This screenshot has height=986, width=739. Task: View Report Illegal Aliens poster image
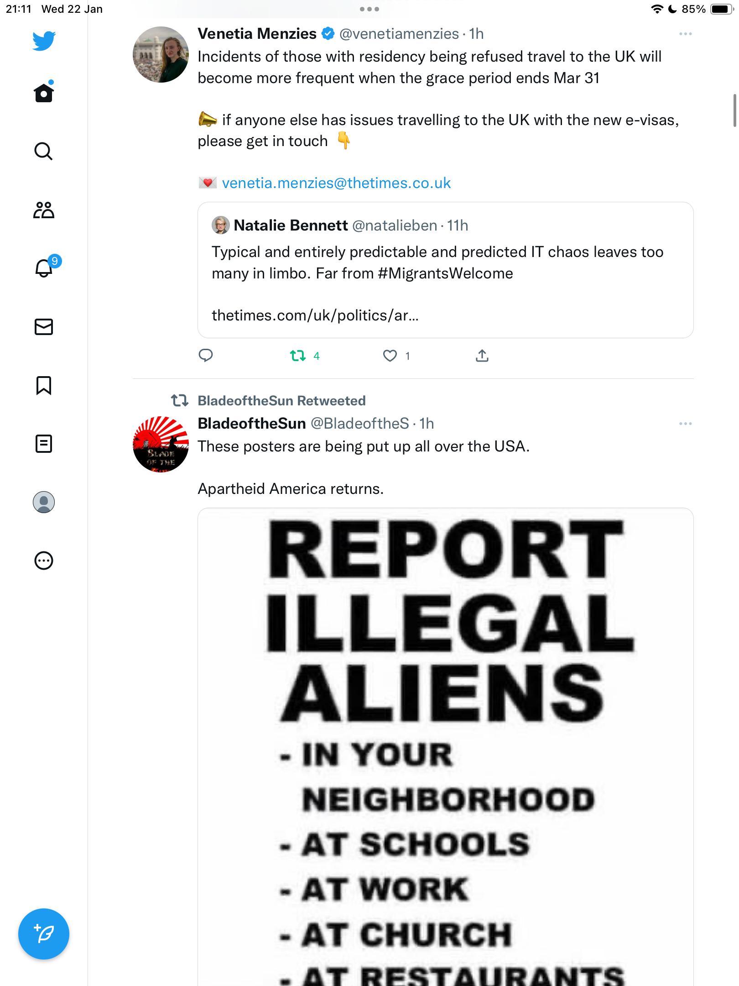click(445, 747)
